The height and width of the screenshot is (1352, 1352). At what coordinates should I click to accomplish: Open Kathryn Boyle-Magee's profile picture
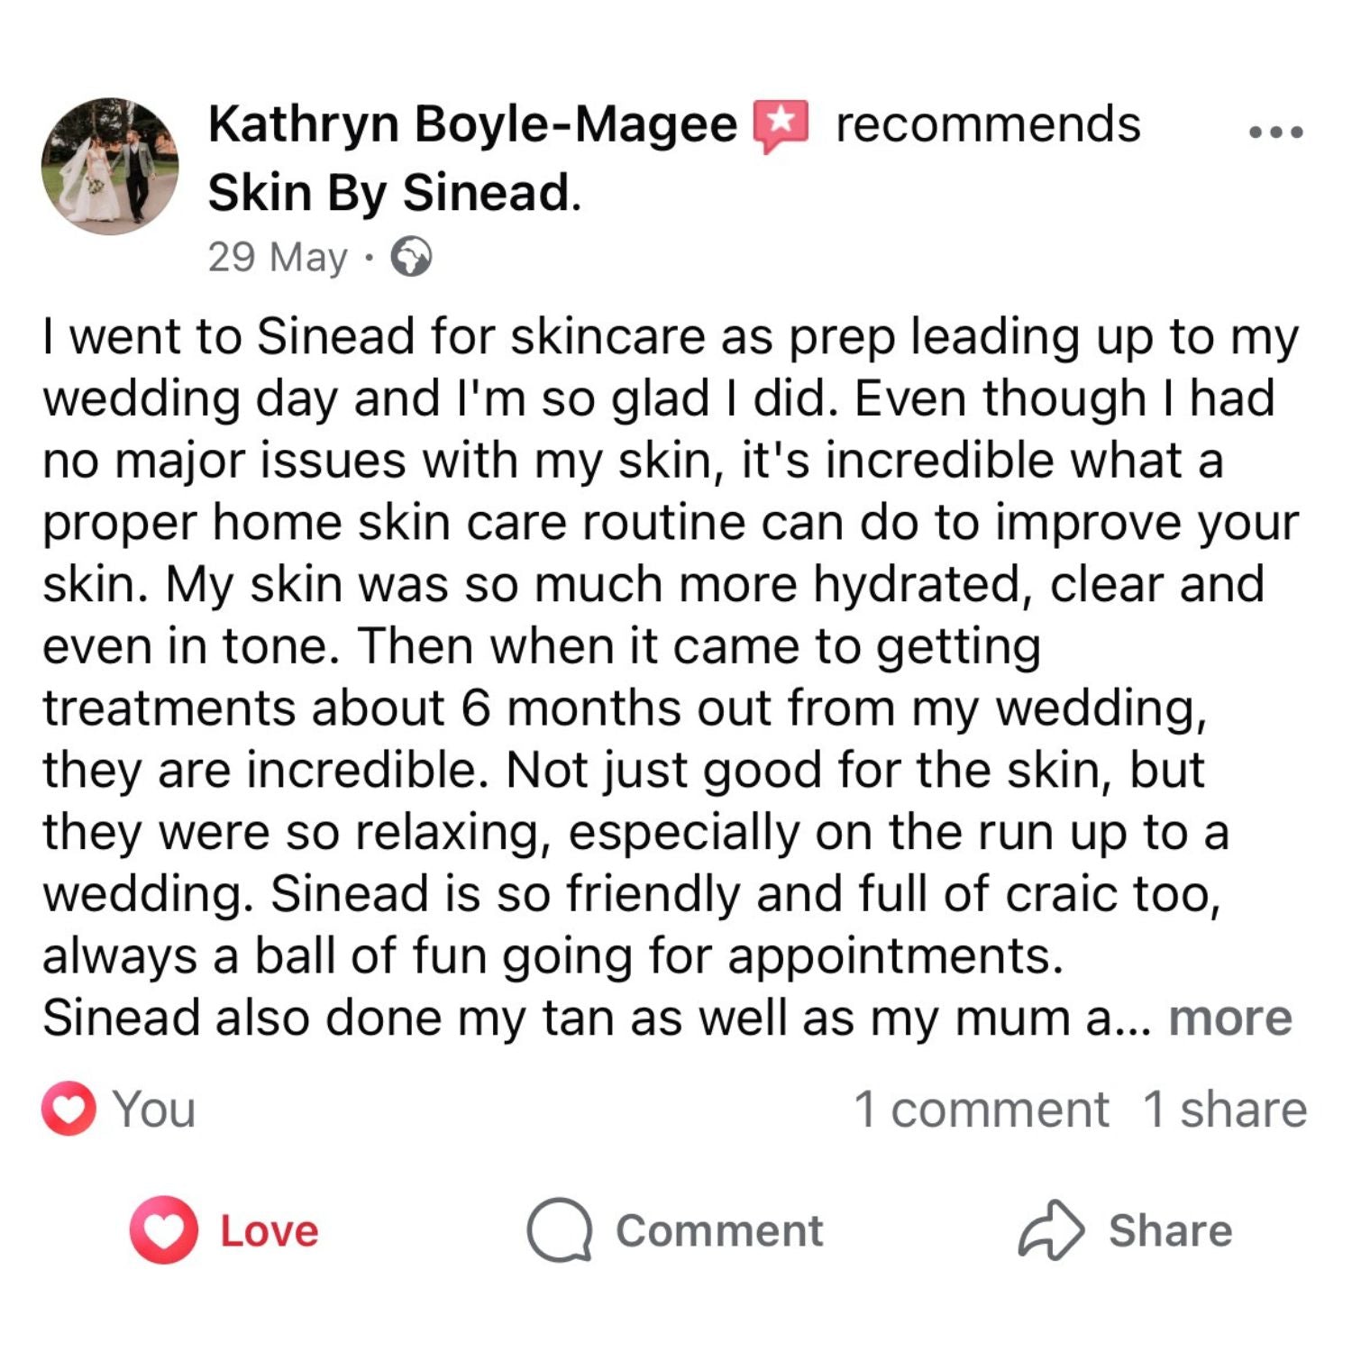(x=110, y=167)
